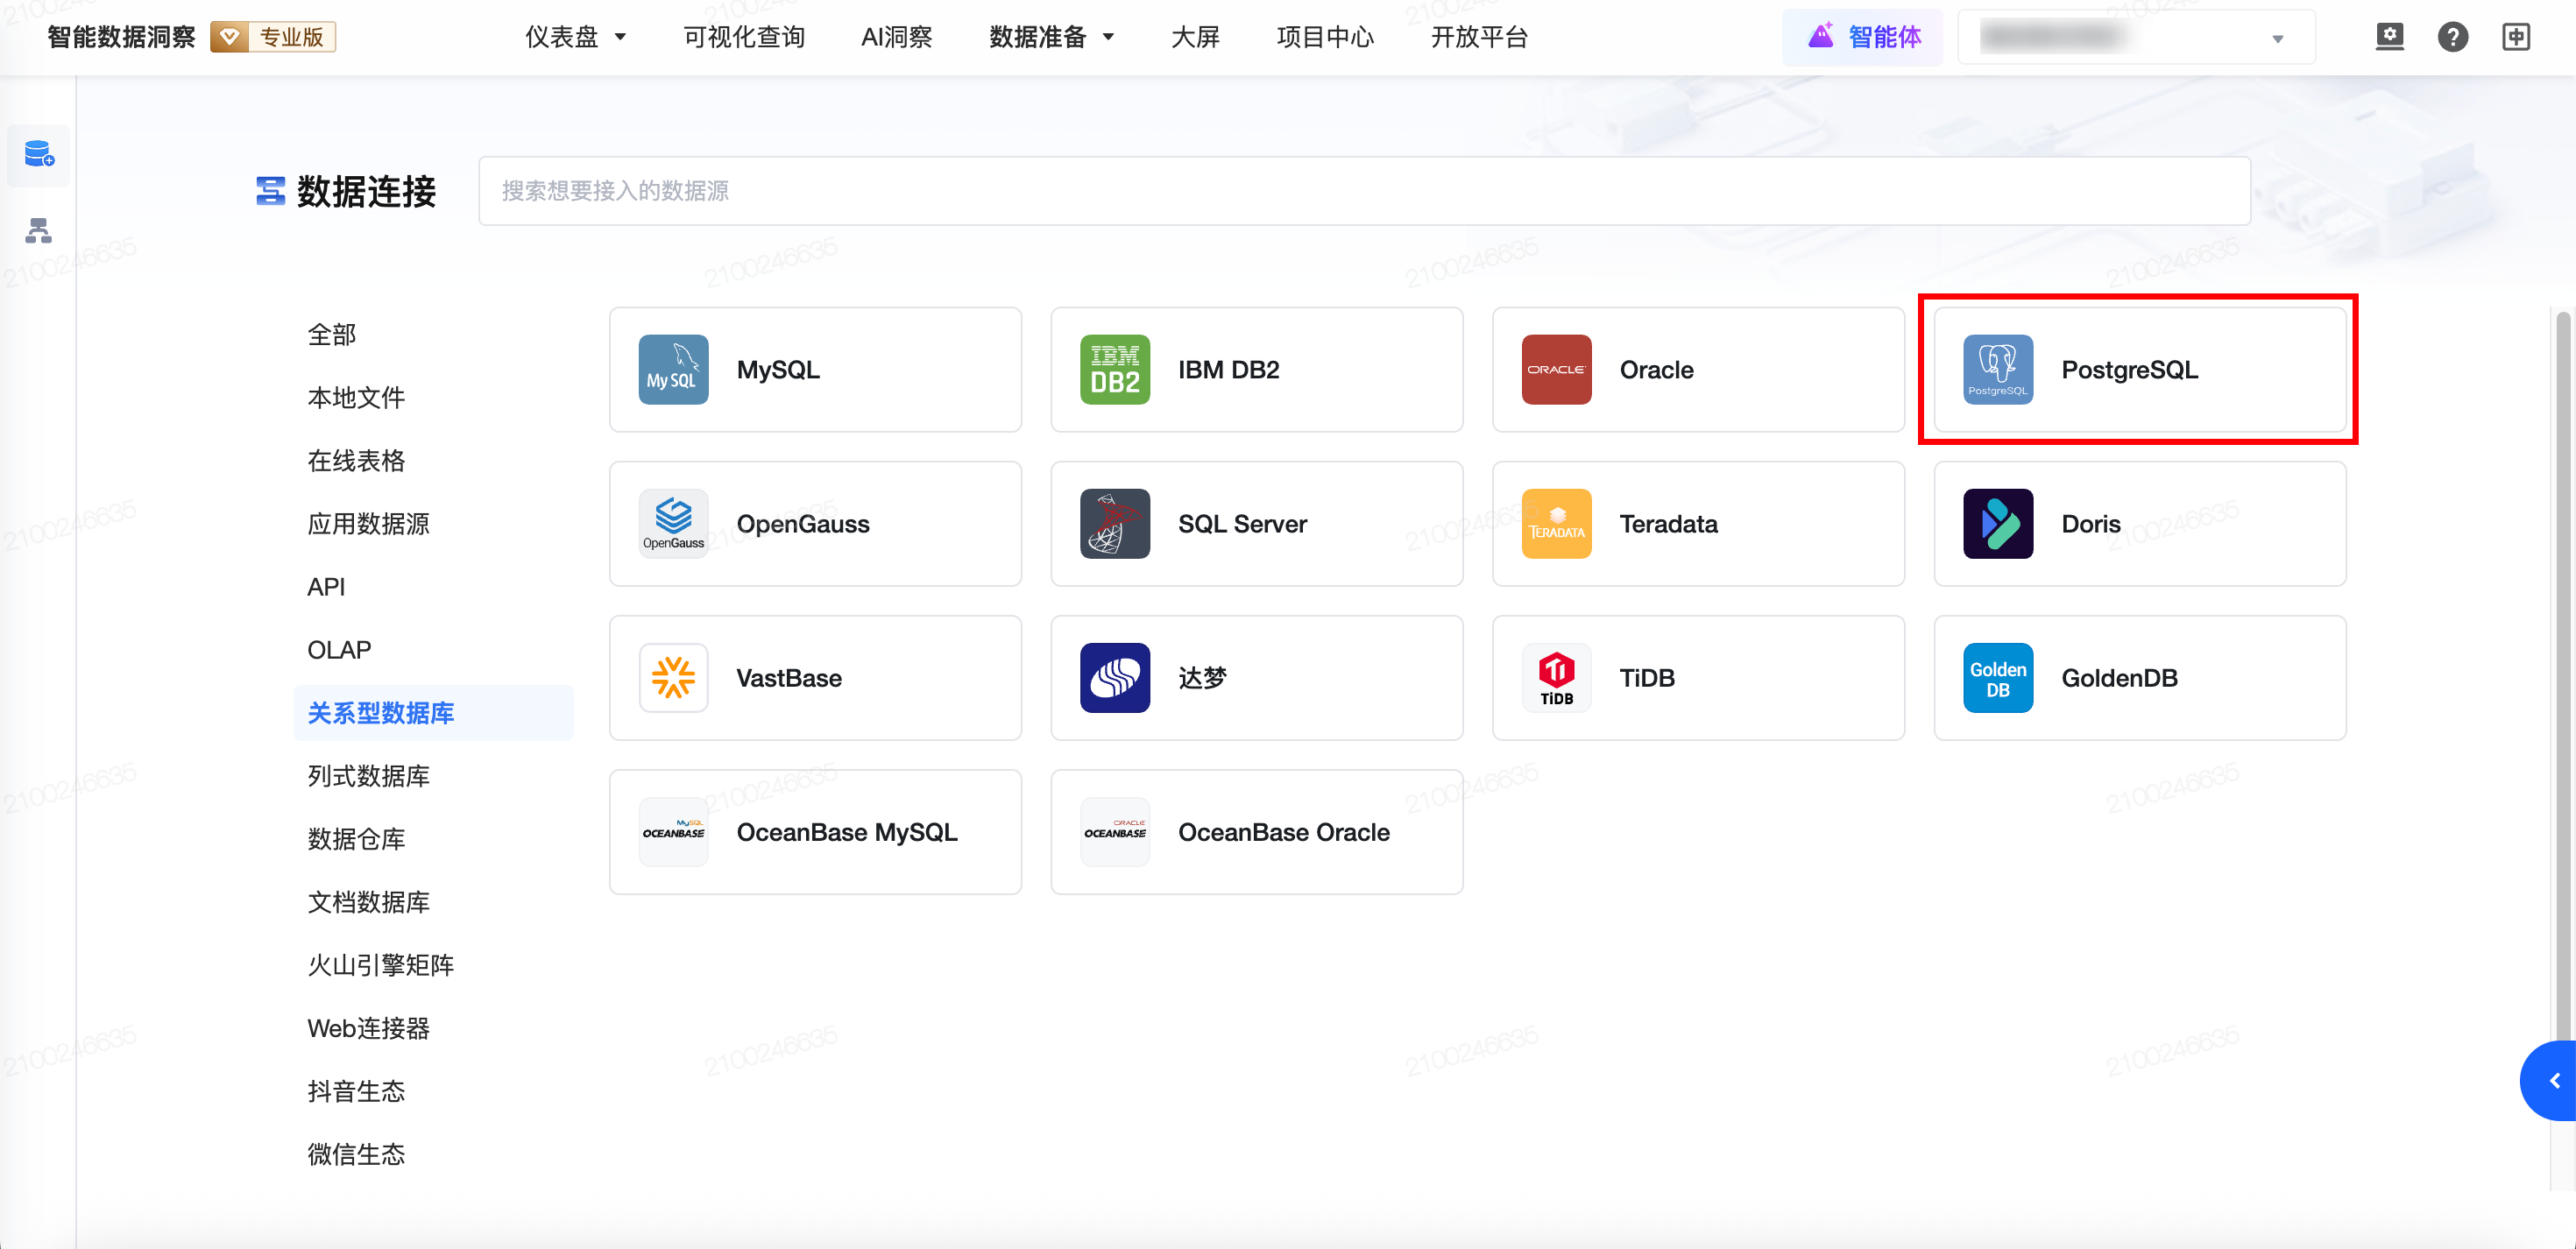Select the TiDB logo icon
2576x1249 pixels.
[x=1556, y=677]
